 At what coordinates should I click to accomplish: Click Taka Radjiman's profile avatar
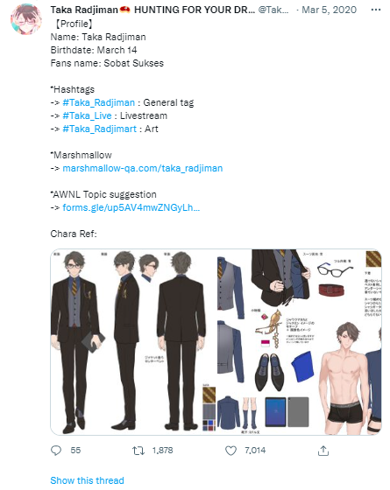pos(26,19)
